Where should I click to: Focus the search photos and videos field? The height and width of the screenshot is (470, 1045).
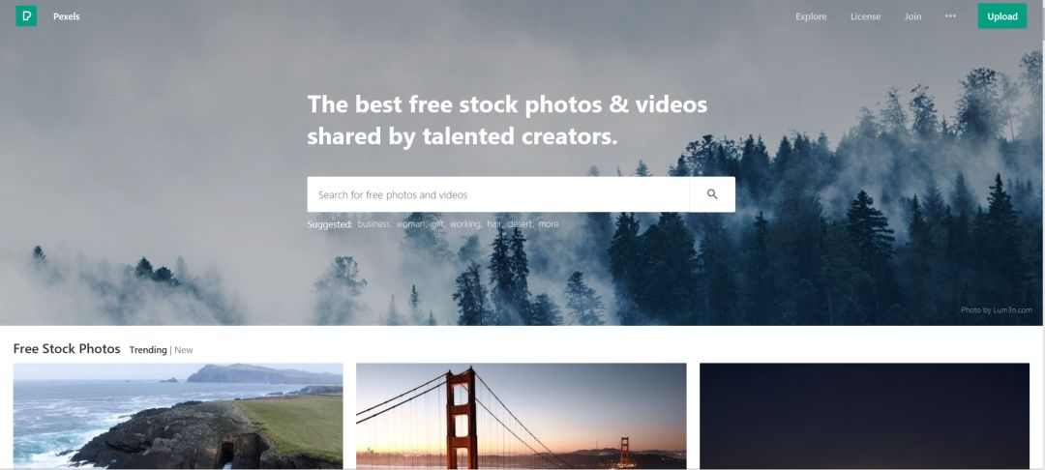498,194
